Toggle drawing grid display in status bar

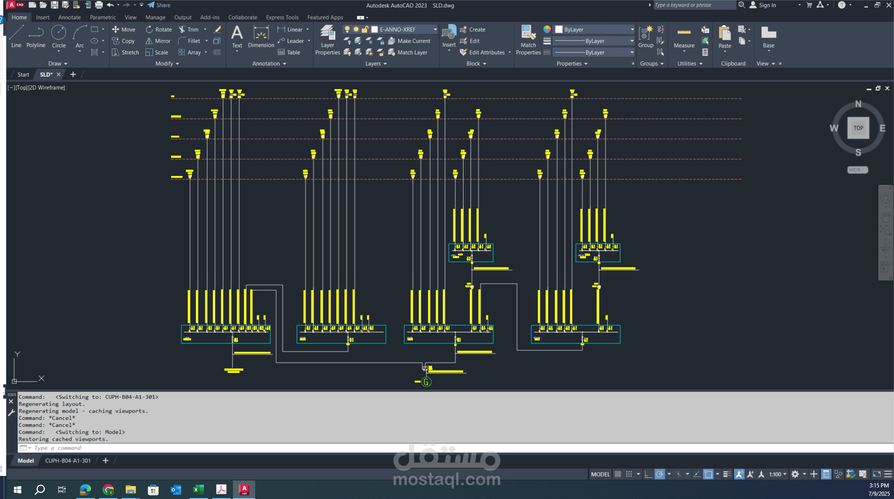click(618, 474)
